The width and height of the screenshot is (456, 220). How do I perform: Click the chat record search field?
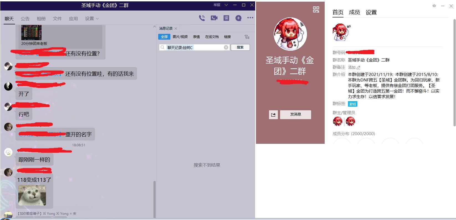[x=194, y=47]
